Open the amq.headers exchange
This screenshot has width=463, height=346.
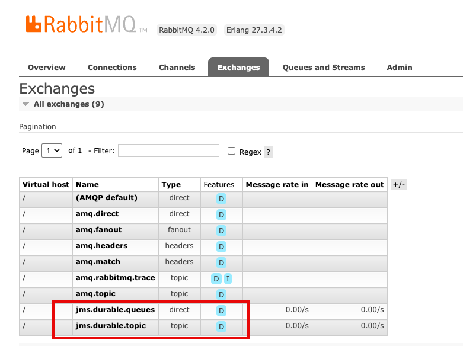tap(101, 246)
